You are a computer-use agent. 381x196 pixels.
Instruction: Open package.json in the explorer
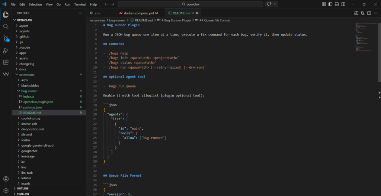pos(49,107)
